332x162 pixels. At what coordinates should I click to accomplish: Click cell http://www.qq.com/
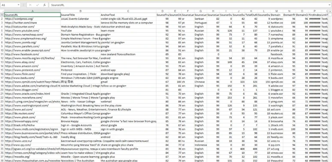(33, 145)
